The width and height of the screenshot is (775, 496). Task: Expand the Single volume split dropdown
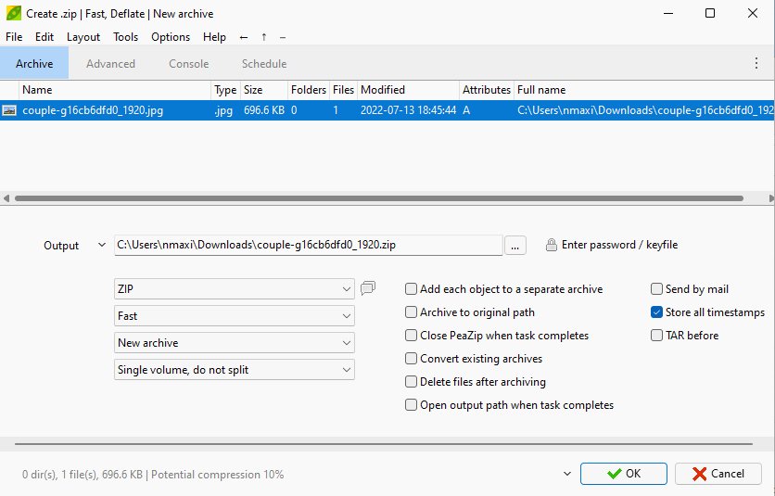[x=235, y=370]
